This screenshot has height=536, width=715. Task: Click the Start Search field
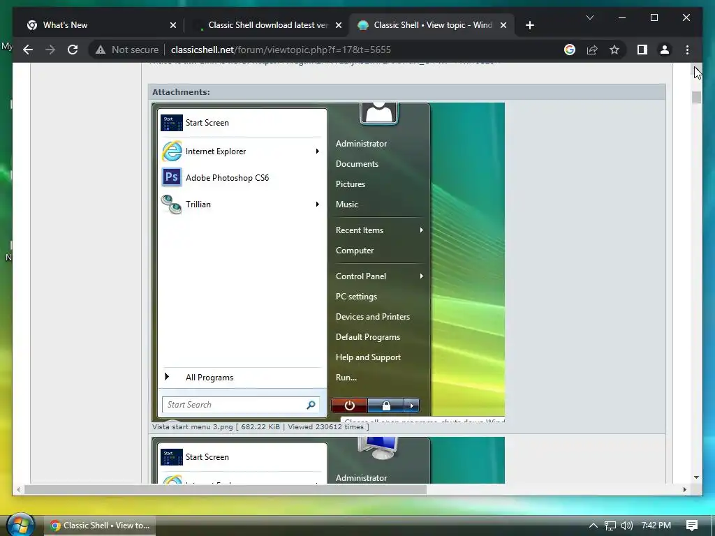click(241, 405)
